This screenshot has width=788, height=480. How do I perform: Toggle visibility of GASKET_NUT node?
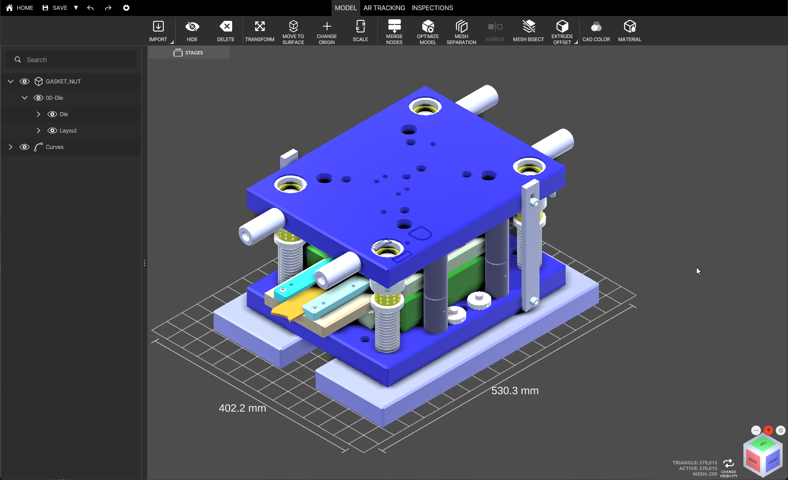tap(25, 81)
